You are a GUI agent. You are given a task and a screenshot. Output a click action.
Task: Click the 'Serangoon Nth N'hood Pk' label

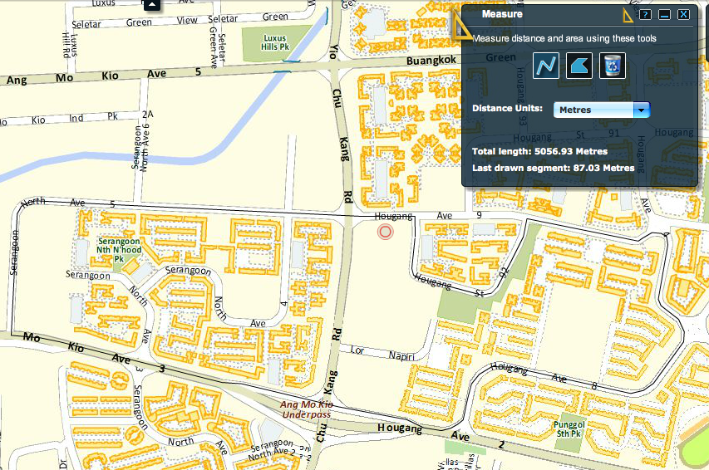coord(120,250)
